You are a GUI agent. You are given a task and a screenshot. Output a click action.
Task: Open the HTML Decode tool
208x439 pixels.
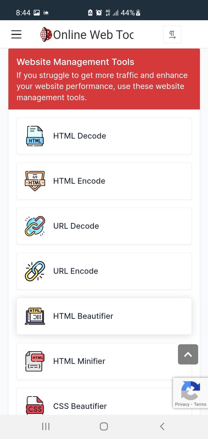80,136
